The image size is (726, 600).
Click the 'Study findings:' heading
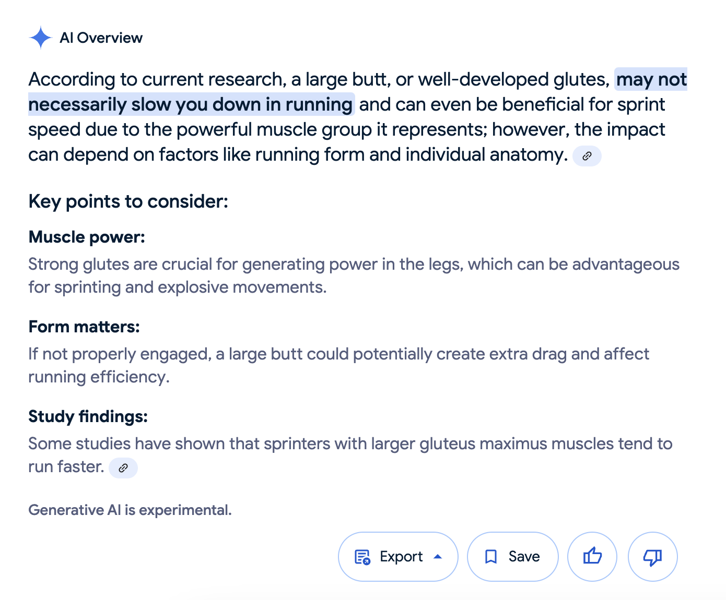click(x=88, y=416)
